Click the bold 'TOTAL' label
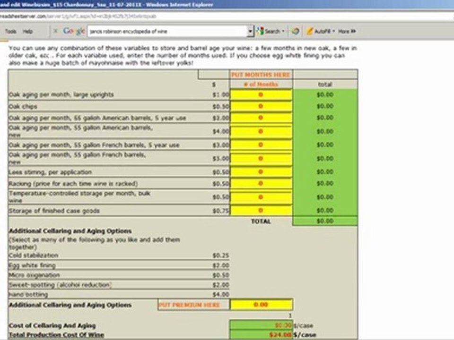 click(x=261, y=221)
